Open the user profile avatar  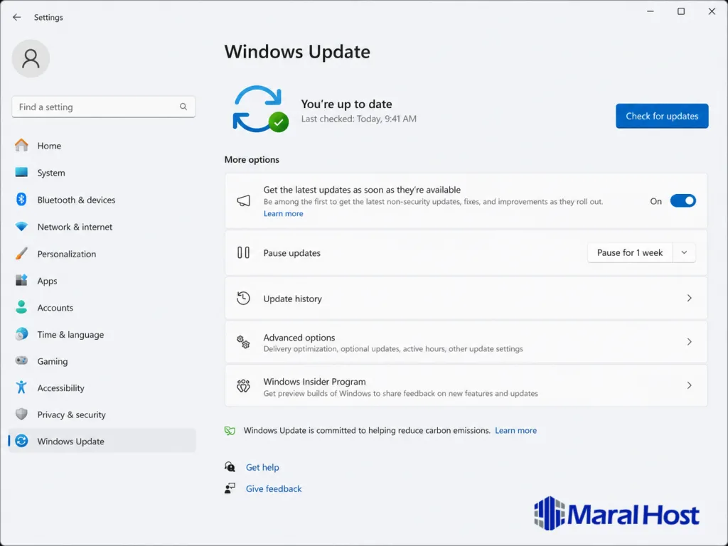(x=31, y=58)
